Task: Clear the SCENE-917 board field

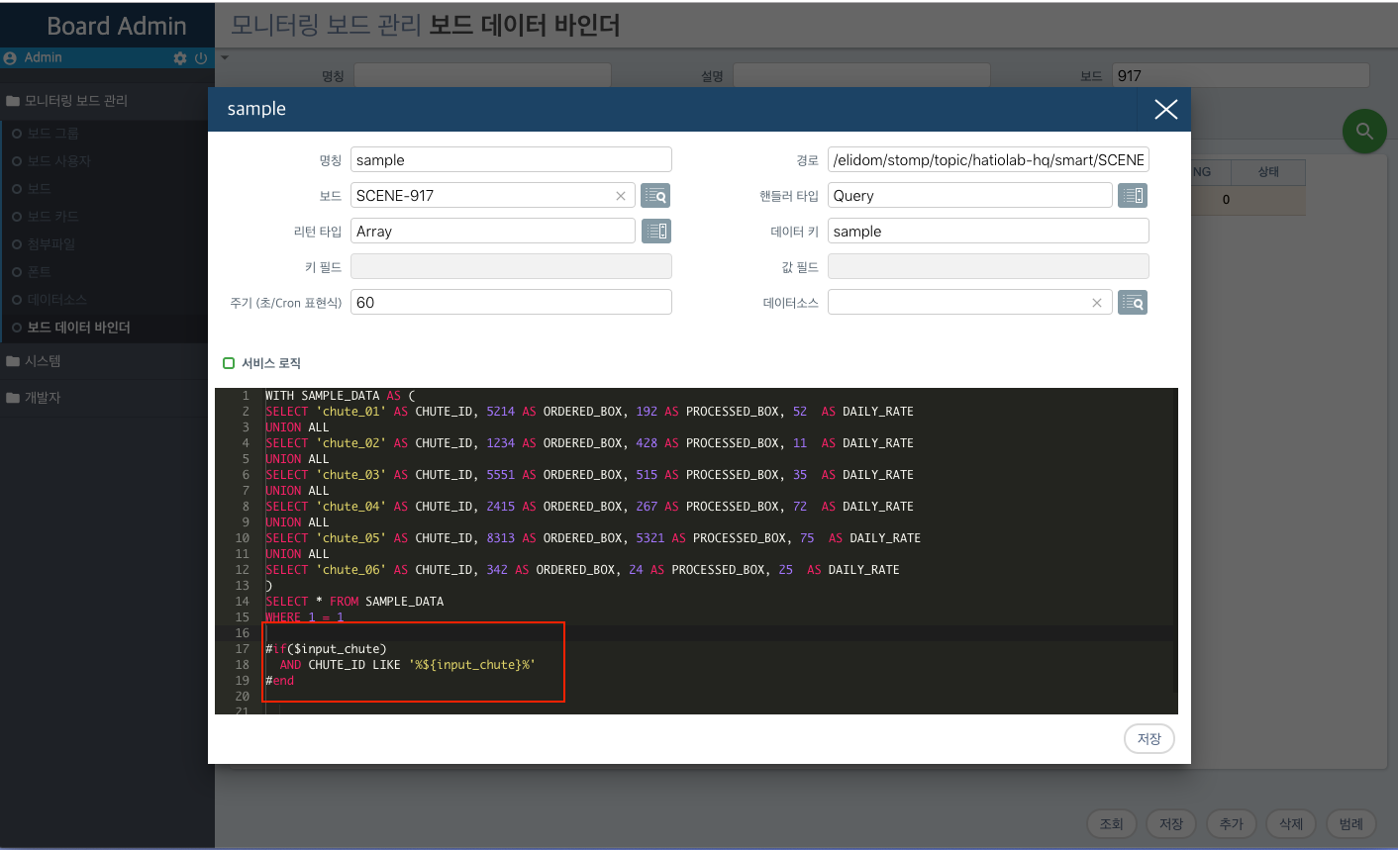Action: point(621,196)
